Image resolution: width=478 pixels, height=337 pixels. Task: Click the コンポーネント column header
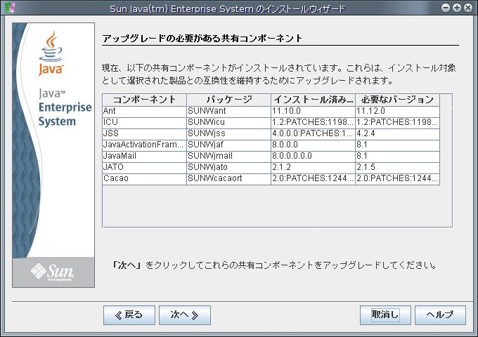pos(145,100)
